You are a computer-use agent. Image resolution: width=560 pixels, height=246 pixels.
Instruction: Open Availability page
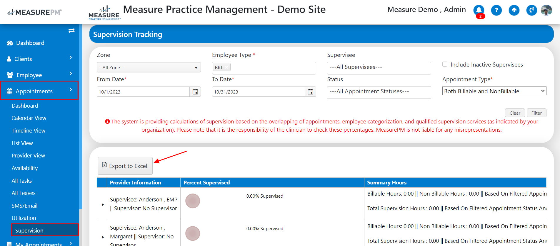25,168
